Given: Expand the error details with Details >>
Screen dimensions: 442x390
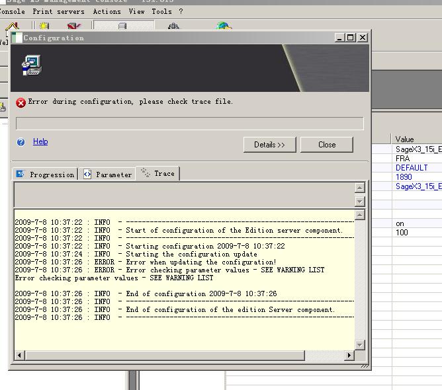Looking at the screenshot, I should [269, 145].
